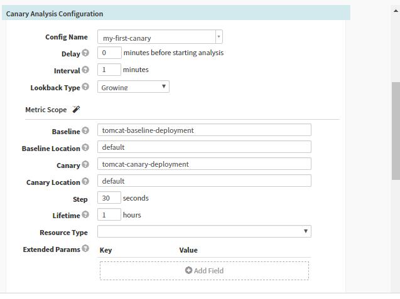Click the Interval help question icon

pos(85,70)
